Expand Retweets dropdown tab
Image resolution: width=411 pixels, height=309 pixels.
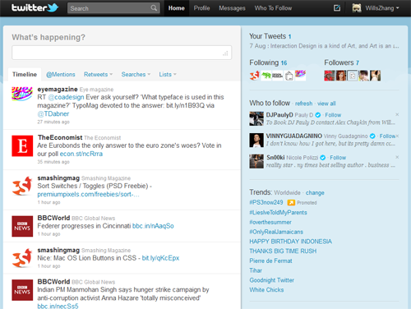[x=98, y=75]
